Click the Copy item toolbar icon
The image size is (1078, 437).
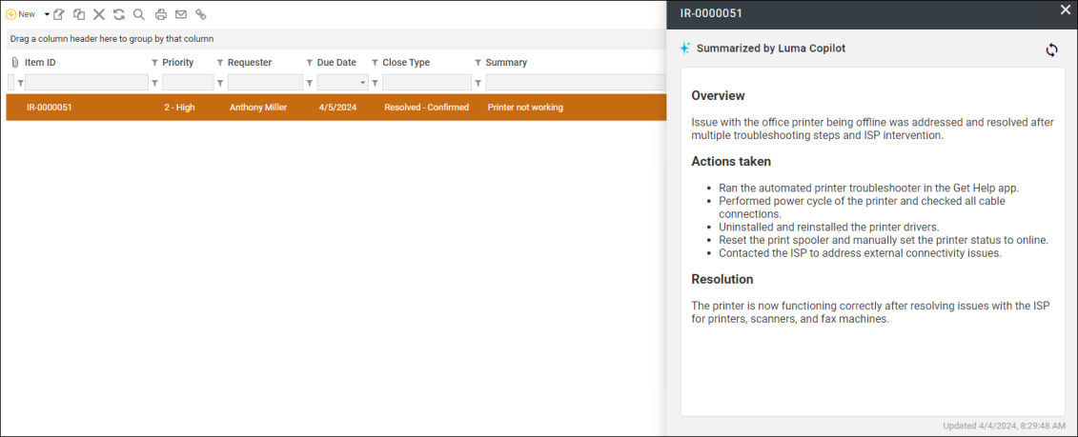click(x=79, y=14)
